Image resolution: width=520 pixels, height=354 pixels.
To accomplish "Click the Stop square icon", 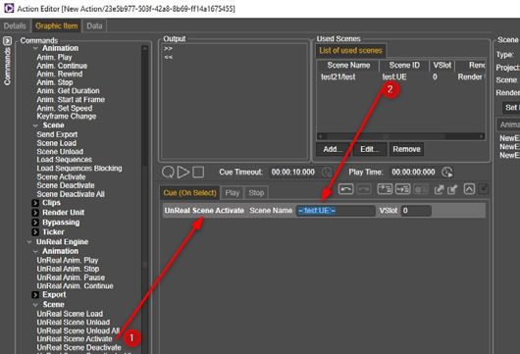I will pyautogui.click(x=198, y=172).
